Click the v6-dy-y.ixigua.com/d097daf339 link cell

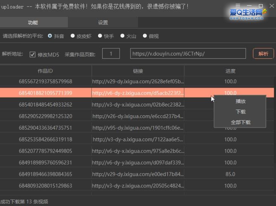(138, 163)
